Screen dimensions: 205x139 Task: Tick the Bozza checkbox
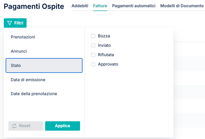coord(93,36)
